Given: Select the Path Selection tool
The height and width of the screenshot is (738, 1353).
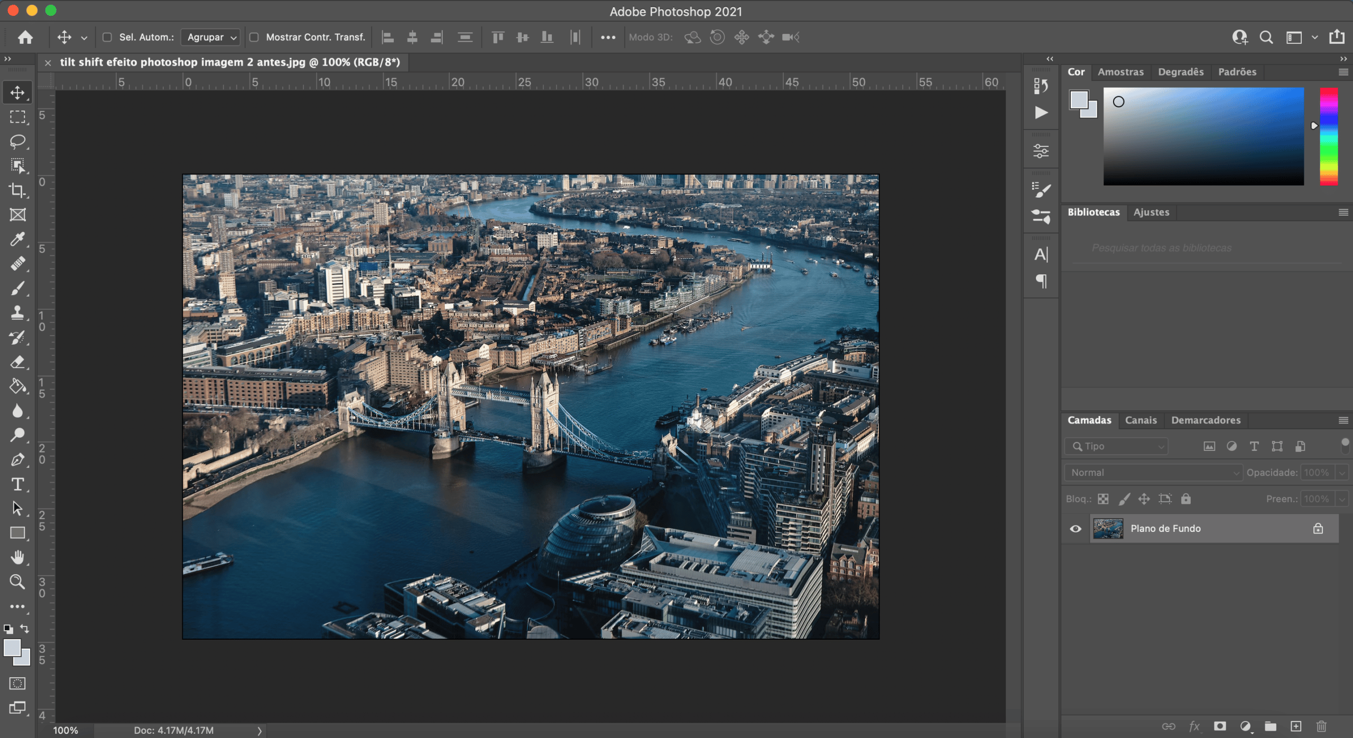Looking at the screenshot, I should point(17,509).
